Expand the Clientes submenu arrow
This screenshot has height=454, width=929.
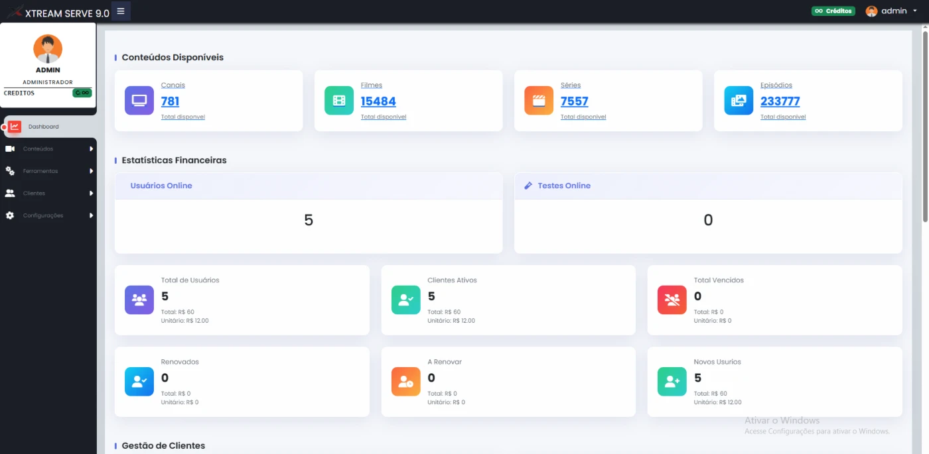coord(92,194)
